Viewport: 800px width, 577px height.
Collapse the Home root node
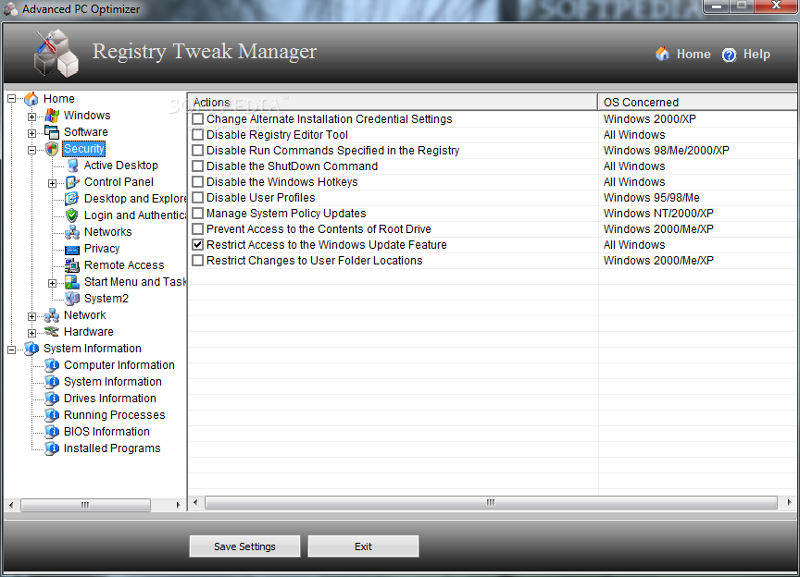coord(11,99)
